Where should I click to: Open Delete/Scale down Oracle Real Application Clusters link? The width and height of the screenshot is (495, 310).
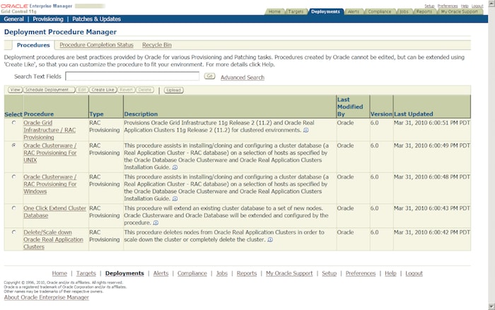[x=53, y=239]
